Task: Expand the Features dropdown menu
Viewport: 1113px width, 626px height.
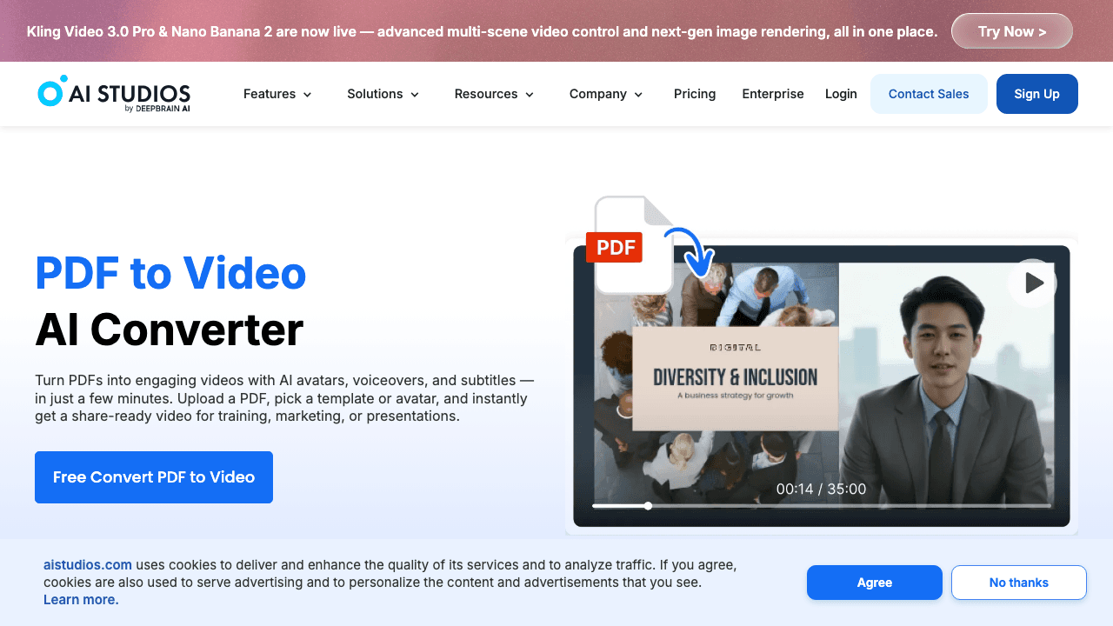Action: point(277,94)
